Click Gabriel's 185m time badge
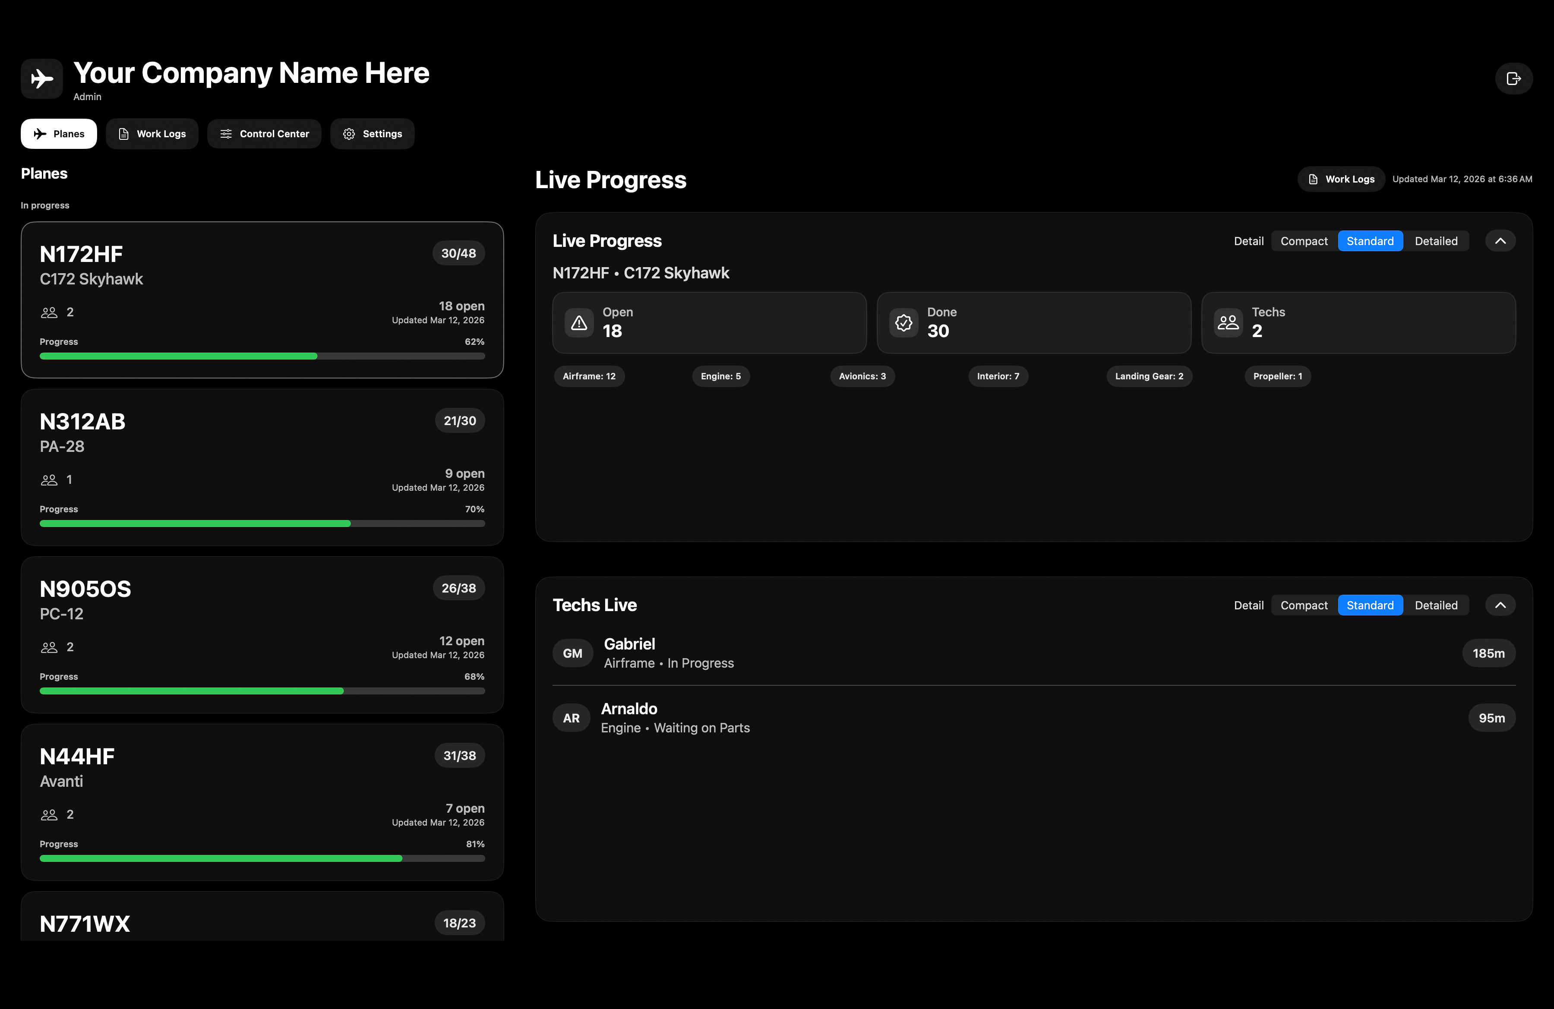The height and width of the screenshot is (1009, 1554). coord(1489,653)
